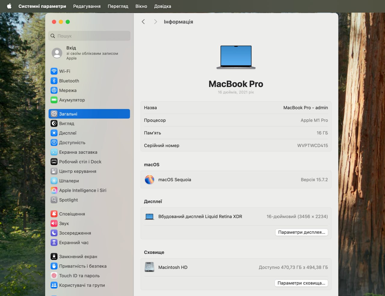Image resolution: width=385 pixels, height=296 pixels.
Task: Click Touch ID та пароль fingerprint icon
Action: pos(54,276)
